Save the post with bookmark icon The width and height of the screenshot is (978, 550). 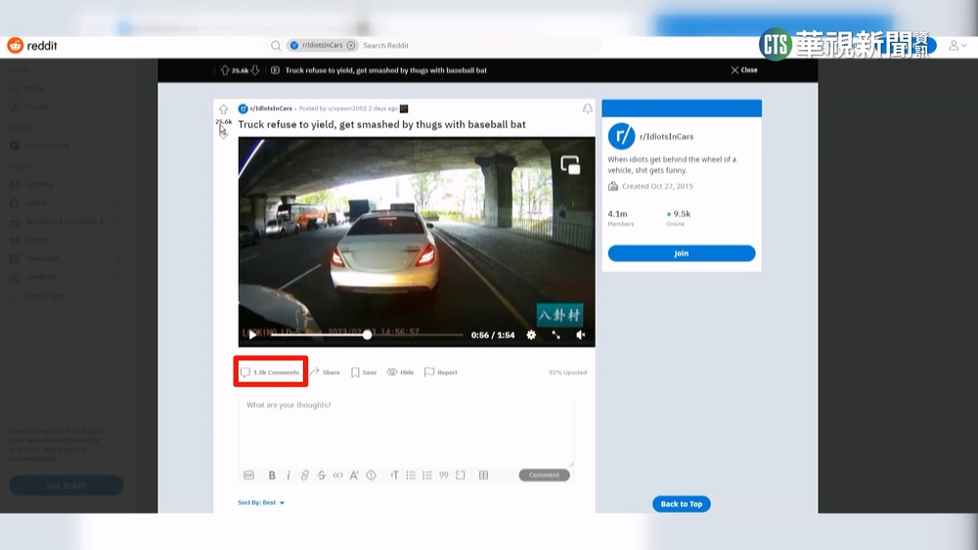pyautogui.click(x=364, y=372)
